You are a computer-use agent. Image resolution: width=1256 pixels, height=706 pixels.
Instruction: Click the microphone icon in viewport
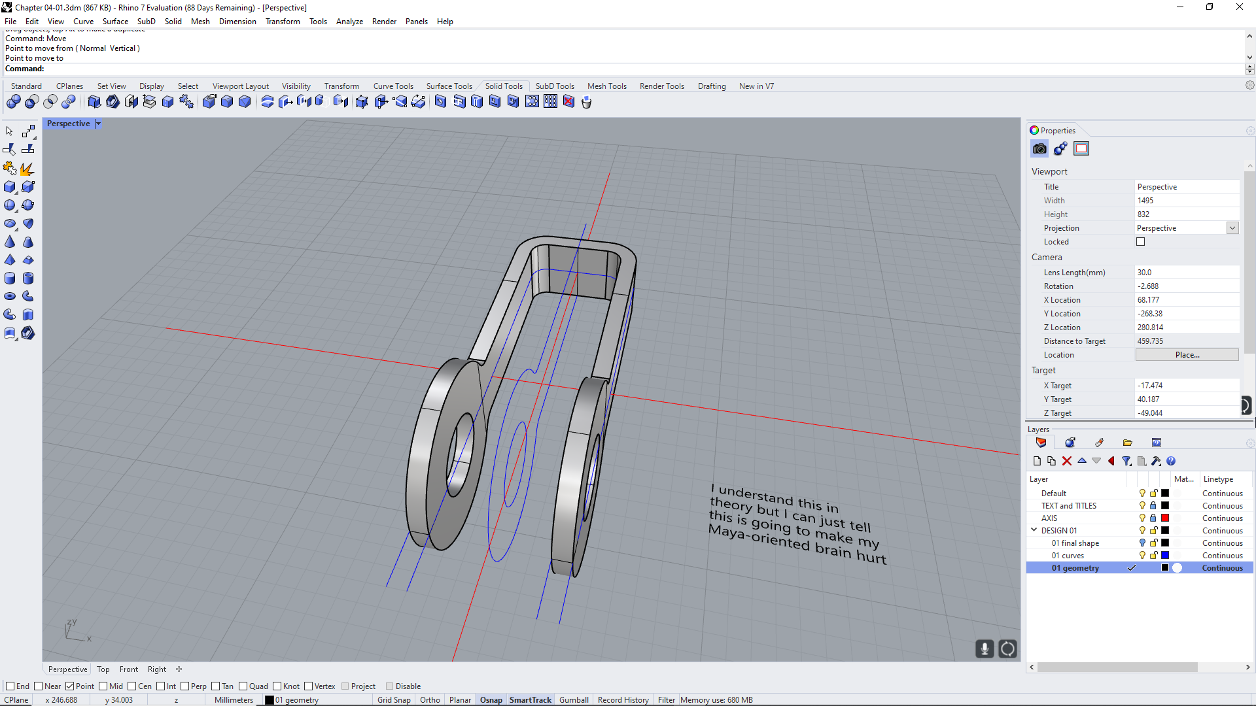(x=985, y=648)
